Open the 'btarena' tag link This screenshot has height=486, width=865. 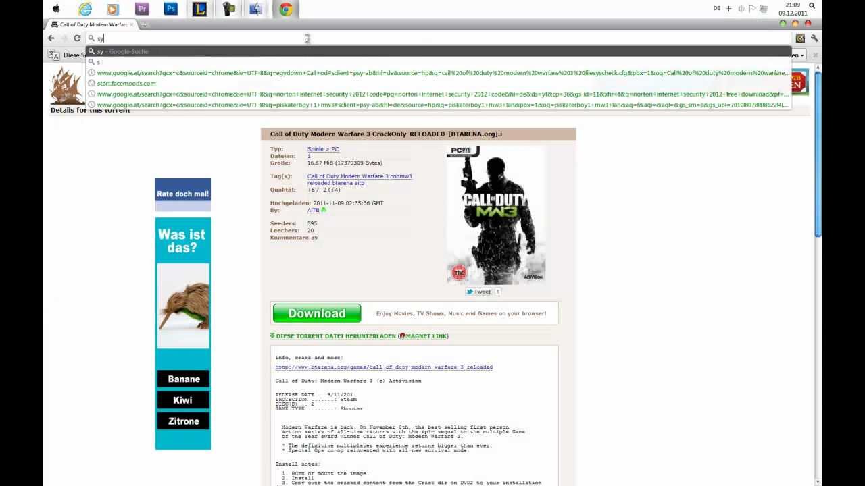(343, 183)
